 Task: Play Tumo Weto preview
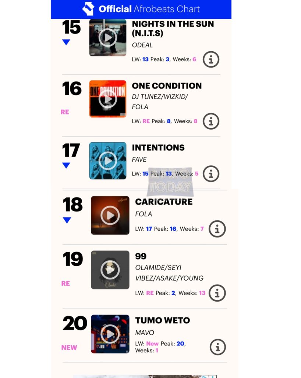110,334
